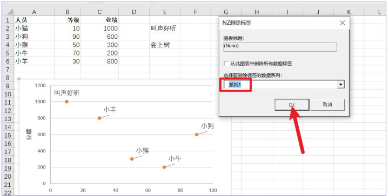The width and height of the screenshot is (389, 196).
Task: Click the 图表标题 (None) text field
Action: pos(280,47)
